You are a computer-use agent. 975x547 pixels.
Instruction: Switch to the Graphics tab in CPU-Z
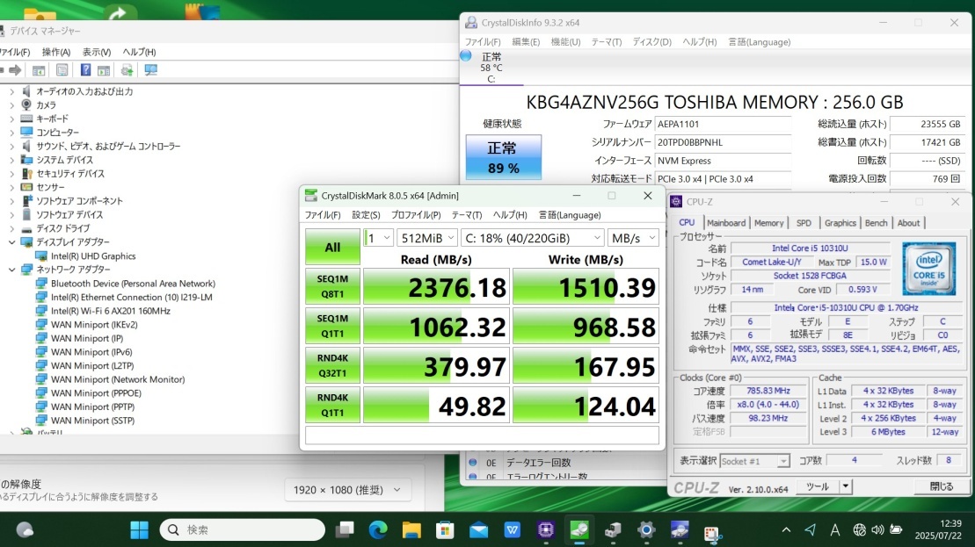pyautogui.click(x=840, y=223)
